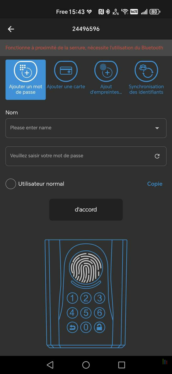Tap the return arrow key on keypad
The image size is (172, 374).
(72, 327)
